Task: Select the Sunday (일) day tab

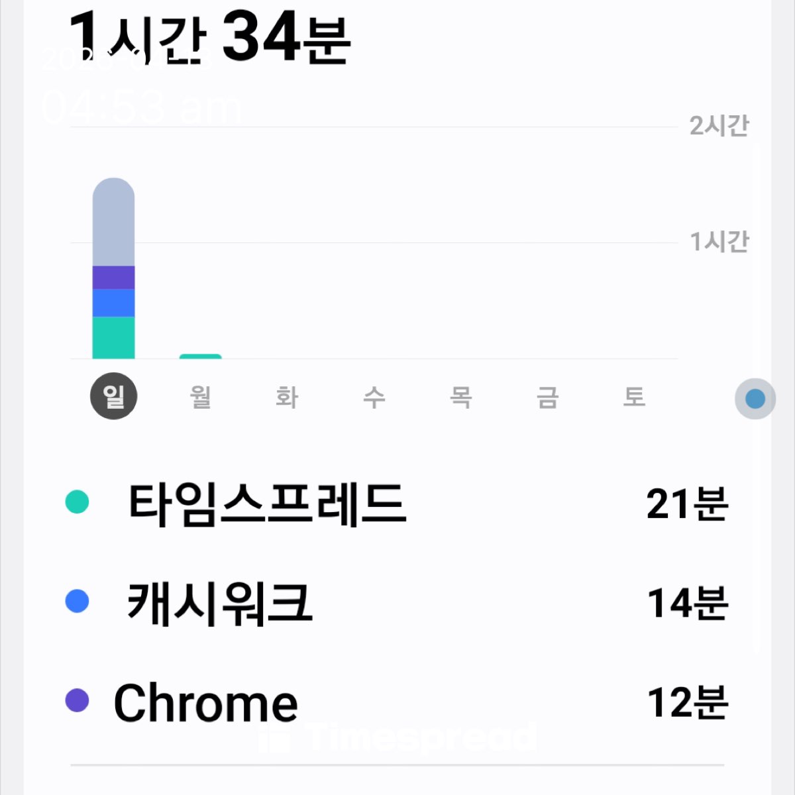Action: (x=113, y=396)
